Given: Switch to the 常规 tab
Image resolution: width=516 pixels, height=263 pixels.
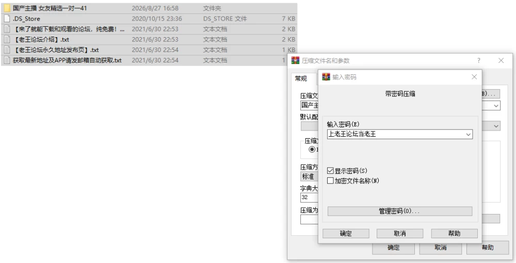Looking at the screenshot, I should [301, 78].
